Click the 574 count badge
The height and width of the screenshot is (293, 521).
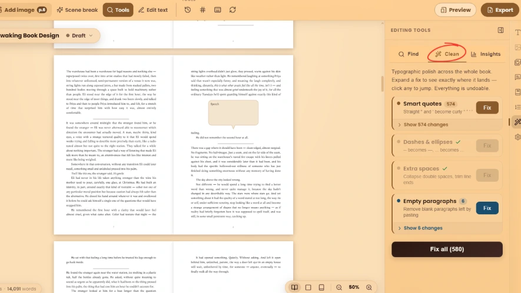point(451,104)
